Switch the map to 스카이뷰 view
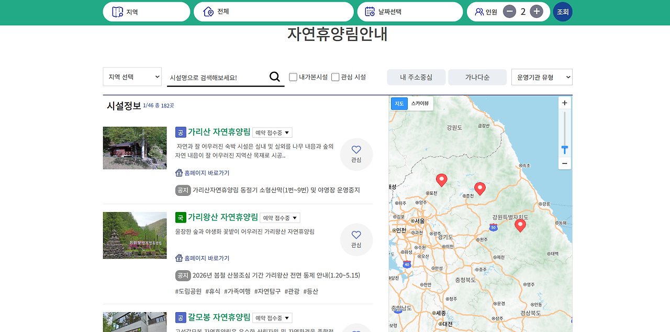The width and height of the screenshot is (670, 332). coord(419,104)
